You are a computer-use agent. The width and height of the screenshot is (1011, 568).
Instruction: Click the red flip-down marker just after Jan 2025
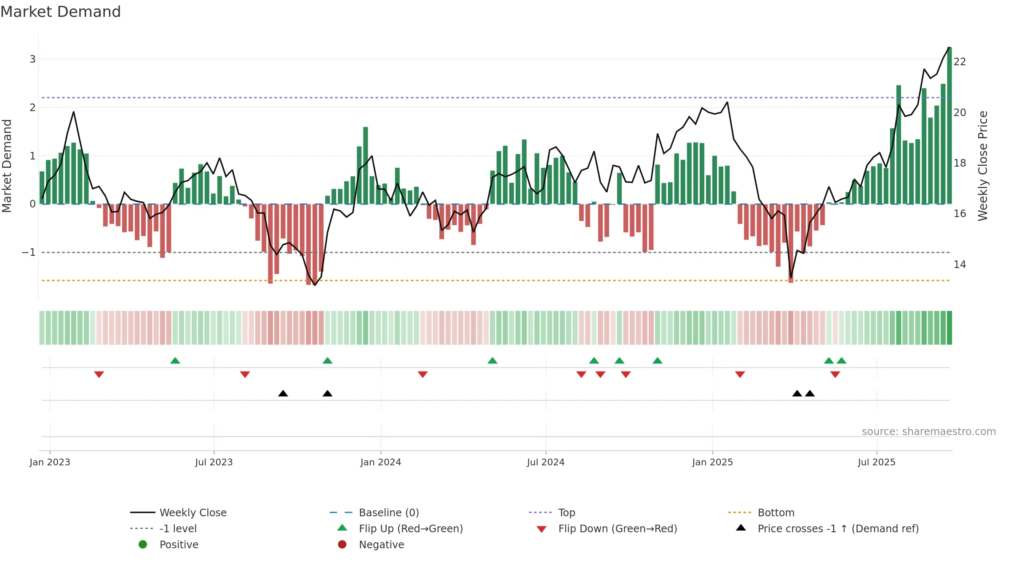coord(740,374)
